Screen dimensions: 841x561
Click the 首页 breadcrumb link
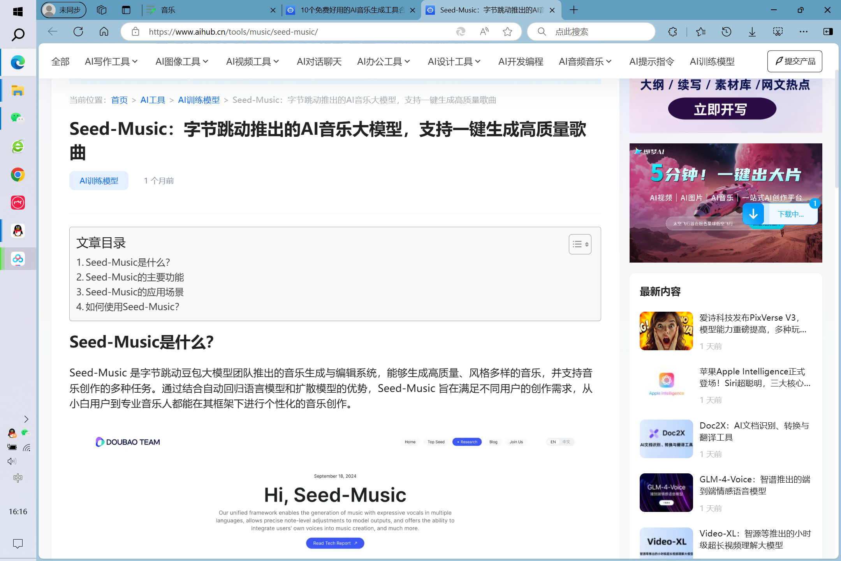pos(119,99)
